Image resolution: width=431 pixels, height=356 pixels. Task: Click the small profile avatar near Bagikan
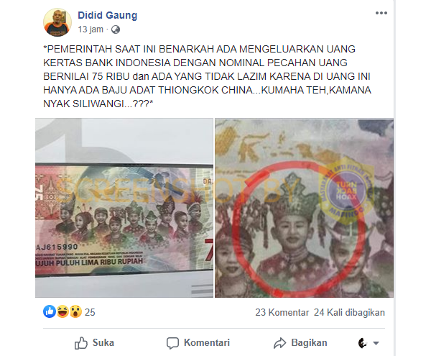(363, 343)
